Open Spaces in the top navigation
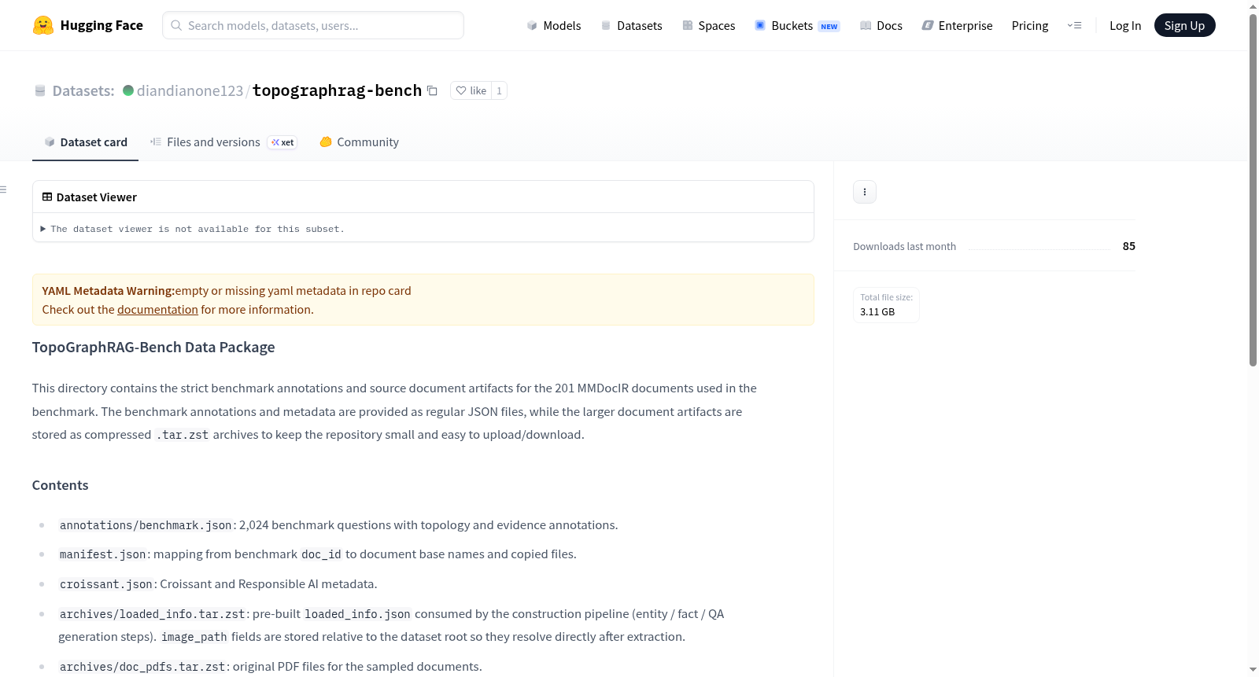This screenshot has height=677, width=1259. [x=709, y=25]
